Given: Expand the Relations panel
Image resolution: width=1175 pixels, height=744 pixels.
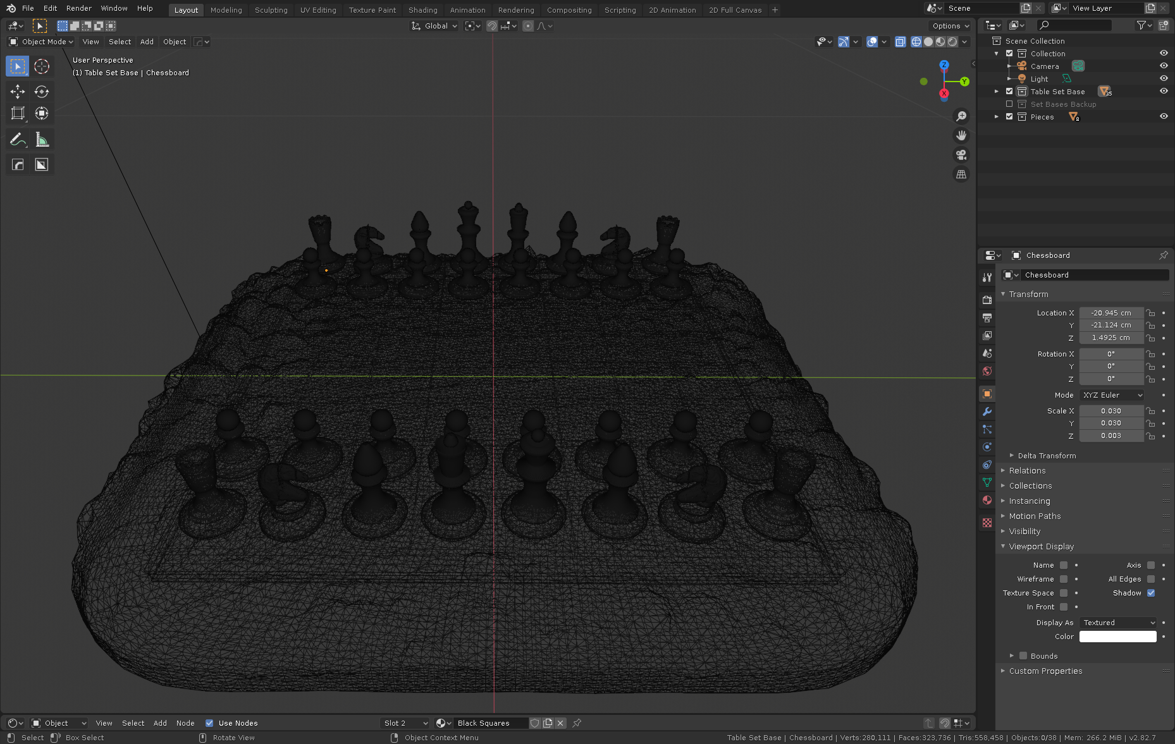Looking at the screenshot, I should tap(1027, 471).
